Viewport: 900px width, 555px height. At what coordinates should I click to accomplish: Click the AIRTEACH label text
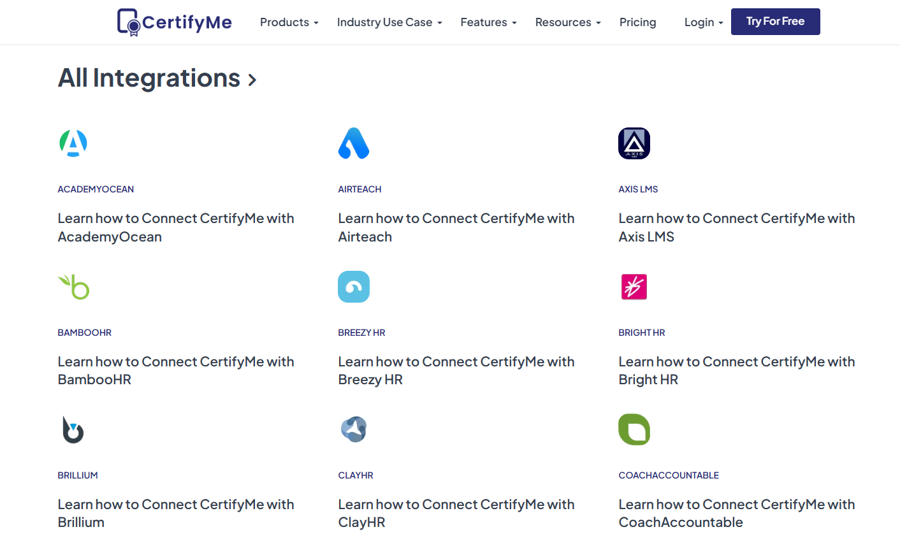point(359,189)
